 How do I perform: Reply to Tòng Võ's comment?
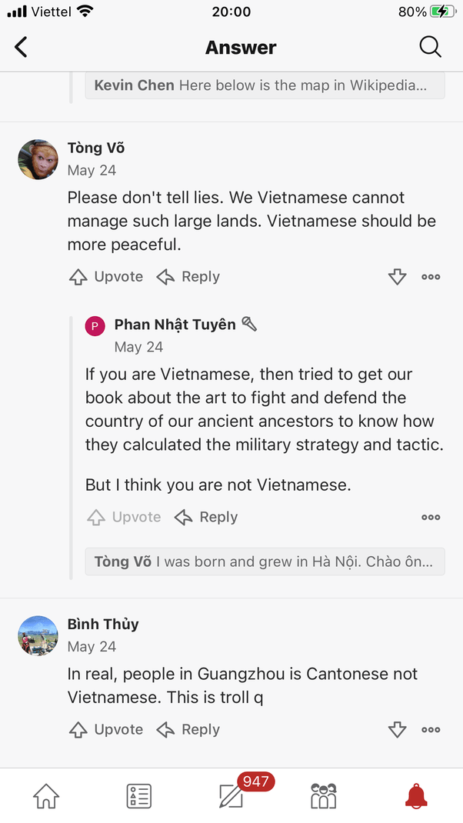click(x=188, y=277)
